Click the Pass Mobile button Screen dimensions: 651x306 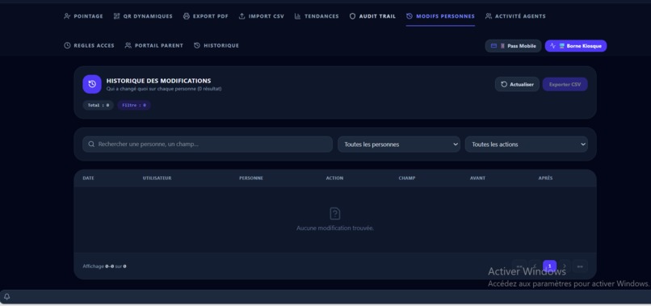[513, 46]
